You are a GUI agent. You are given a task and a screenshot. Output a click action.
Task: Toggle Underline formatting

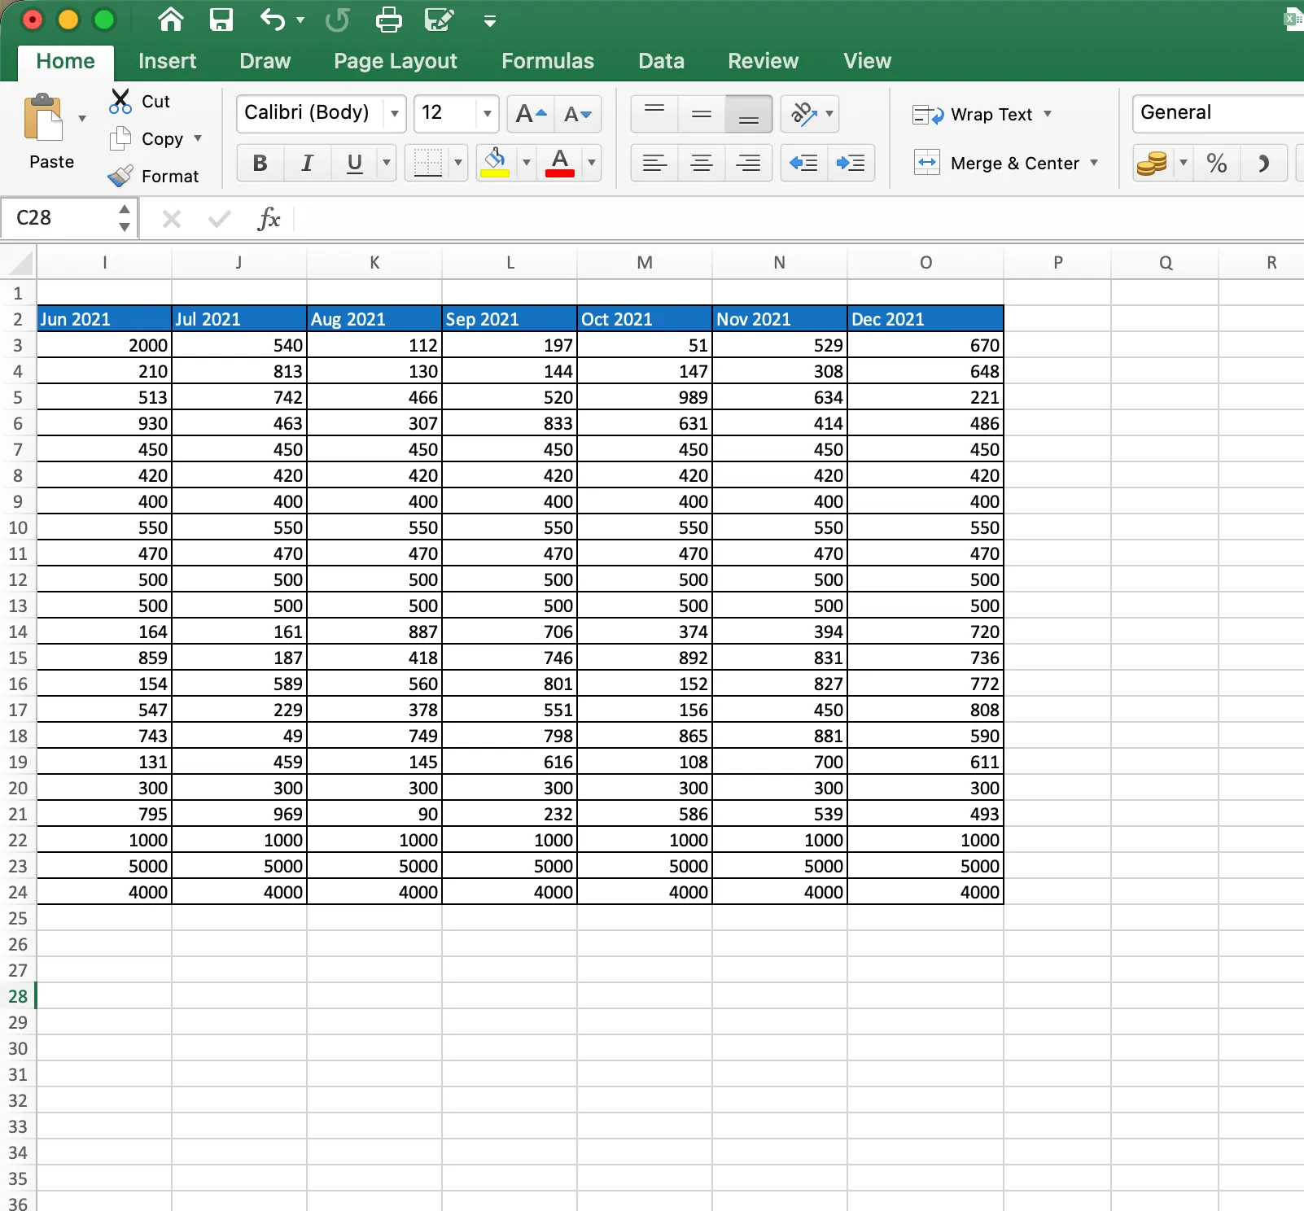click(354, 164)
